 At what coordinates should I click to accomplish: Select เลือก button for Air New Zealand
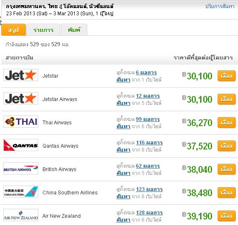[x=227, y=216]
